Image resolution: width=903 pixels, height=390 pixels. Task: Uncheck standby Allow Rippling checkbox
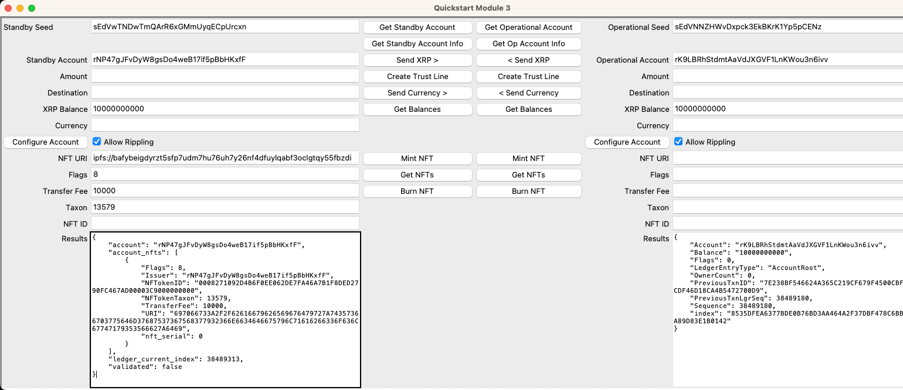[97, 142]
